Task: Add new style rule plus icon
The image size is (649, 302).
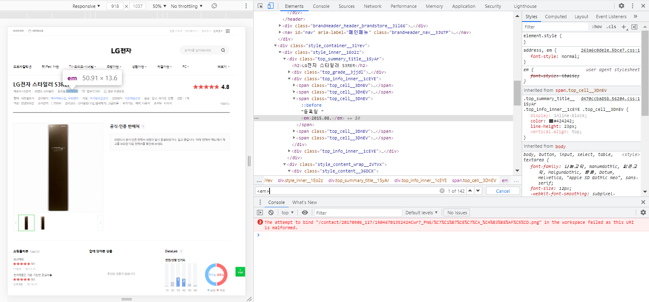Action: (x=623, y=27)
